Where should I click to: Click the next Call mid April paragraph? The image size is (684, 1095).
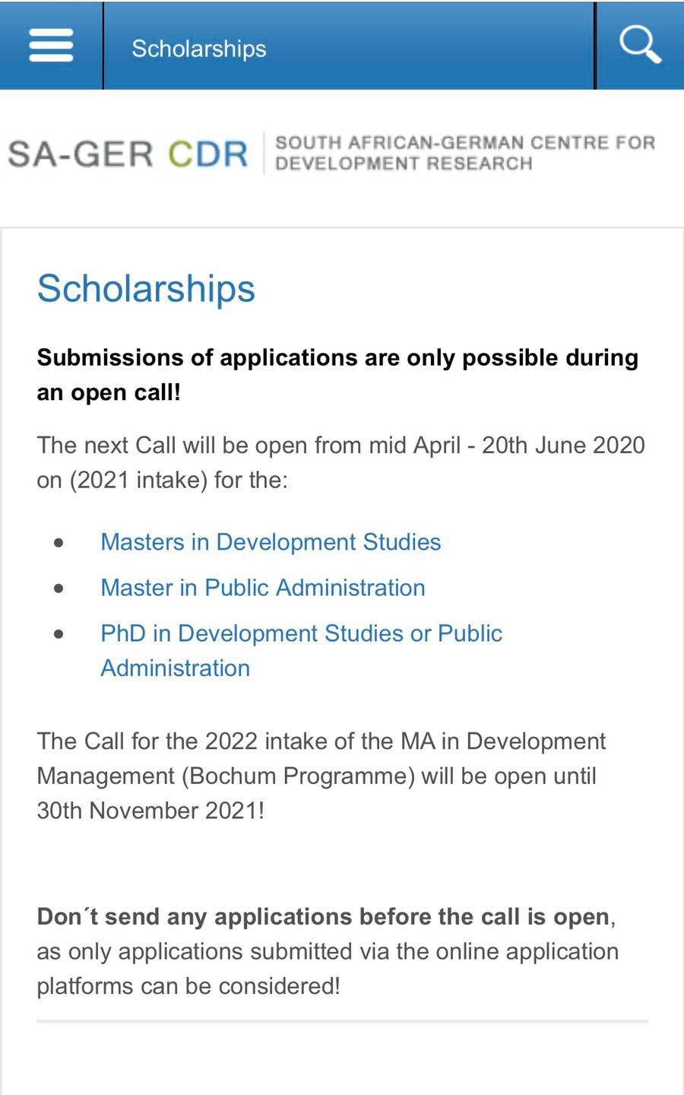click(340, 462)
